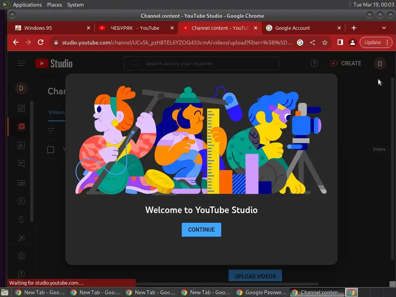Click the address bar URL
Viewport: 396px width, 297px height.
pyautogui.click(x=177, y=43)
